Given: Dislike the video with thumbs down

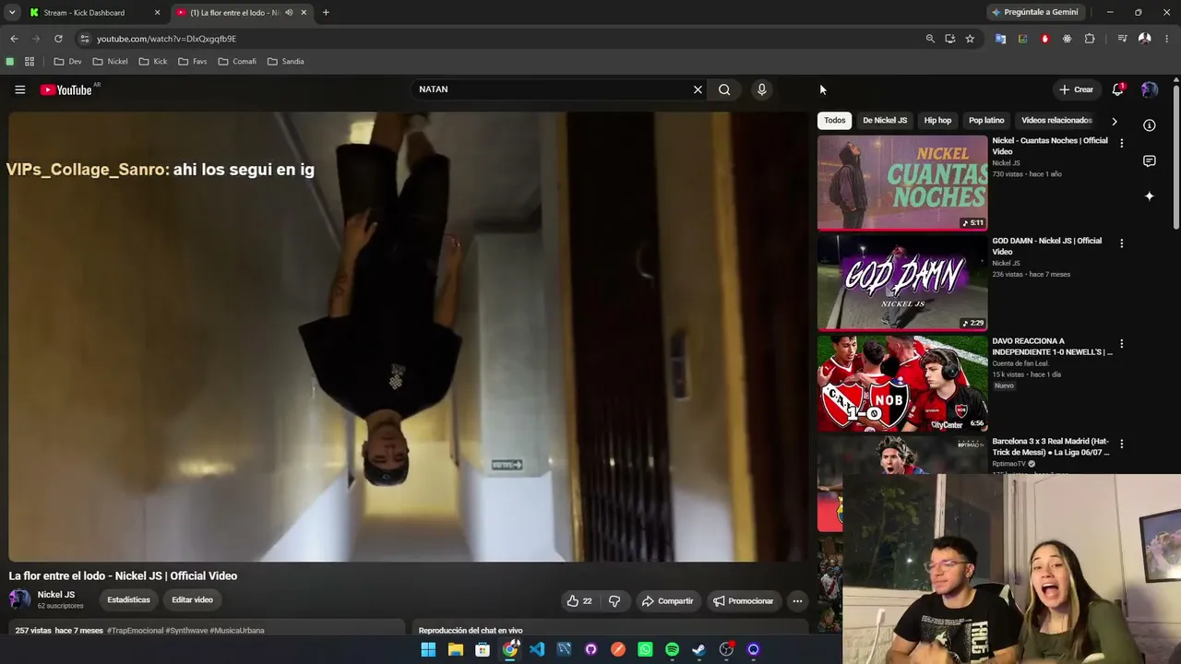Looking at the screenshot, I should [x=614, y=600].
